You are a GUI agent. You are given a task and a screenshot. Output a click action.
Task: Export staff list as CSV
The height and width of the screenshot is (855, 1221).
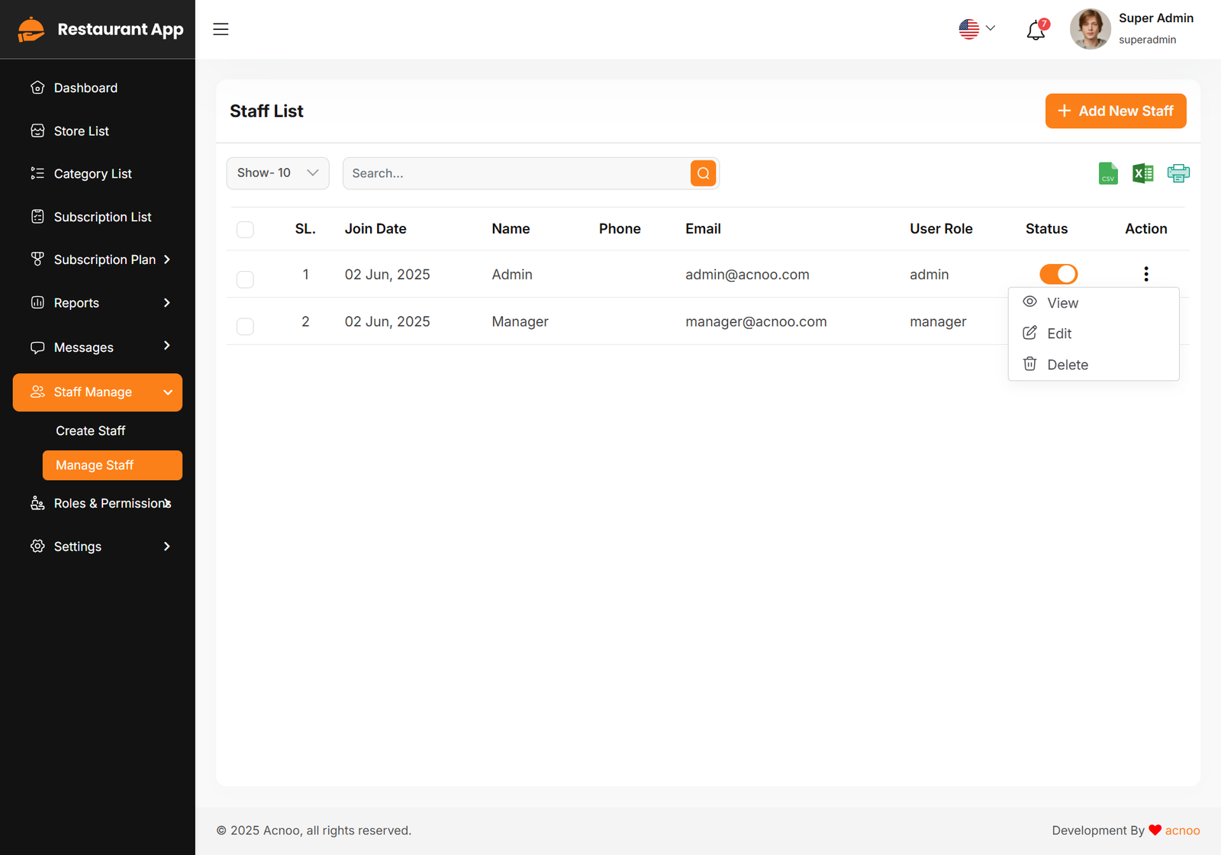[1108, 173]
